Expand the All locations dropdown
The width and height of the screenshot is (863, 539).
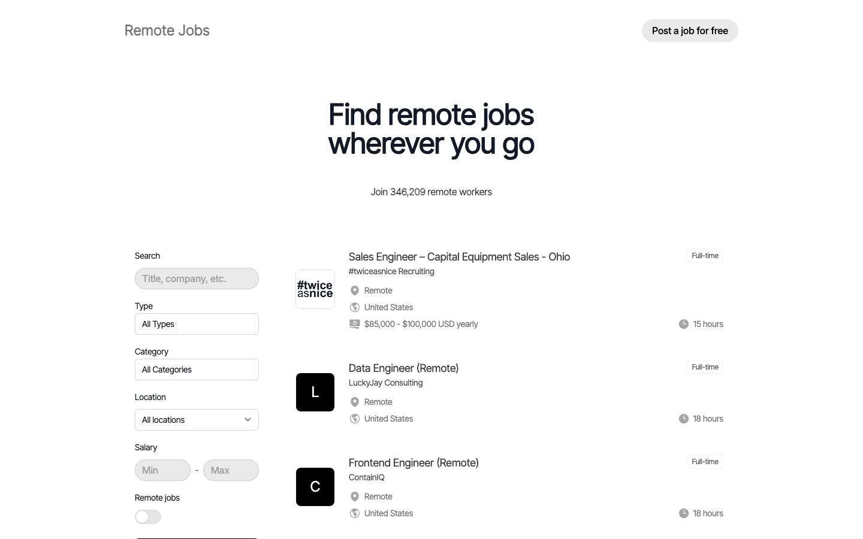pos(197,420)
